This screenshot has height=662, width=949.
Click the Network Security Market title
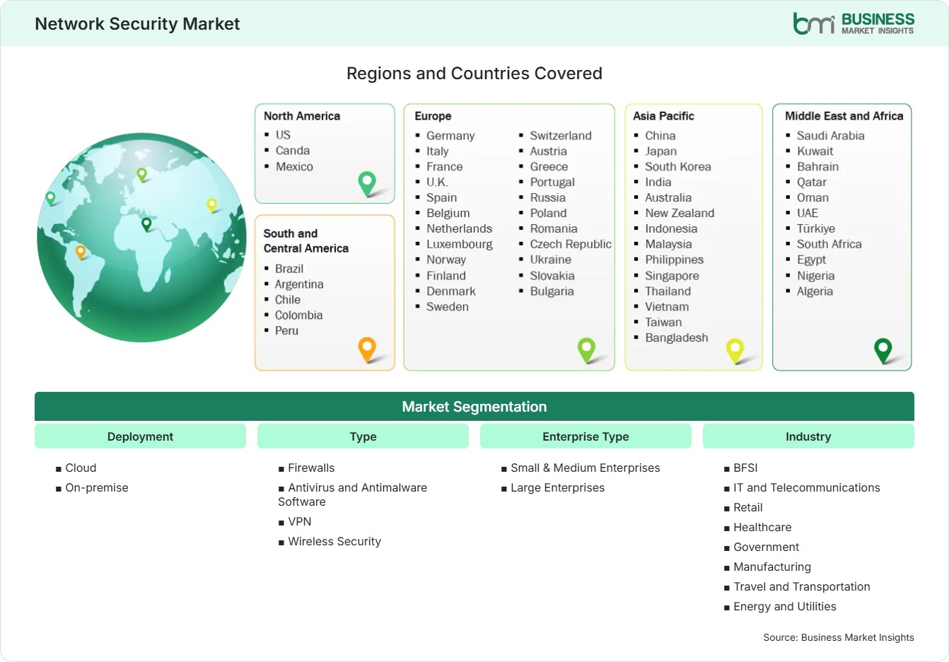pos(137,23)
